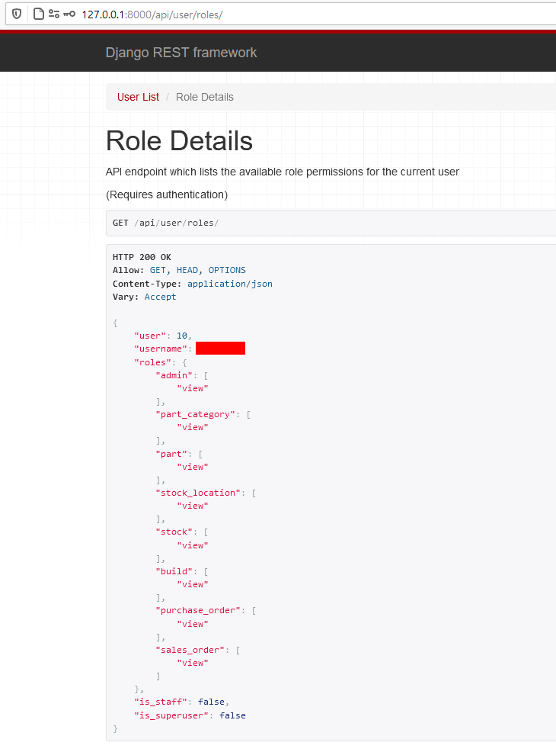Open the site information page icon
Viewport: 556px width, 752px height.
39,14
